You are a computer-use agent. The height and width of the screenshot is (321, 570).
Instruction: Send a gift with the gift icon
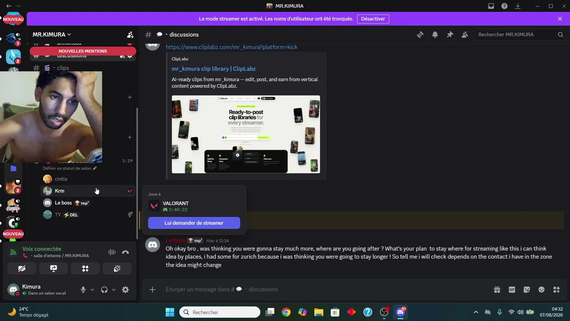click(497, 289)
